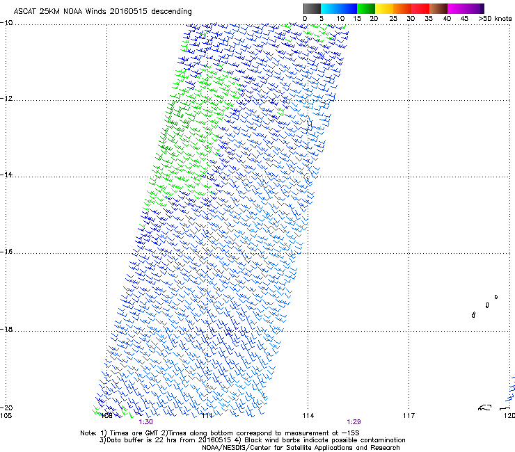Click the "105" longitude axis label

point(6,416)
